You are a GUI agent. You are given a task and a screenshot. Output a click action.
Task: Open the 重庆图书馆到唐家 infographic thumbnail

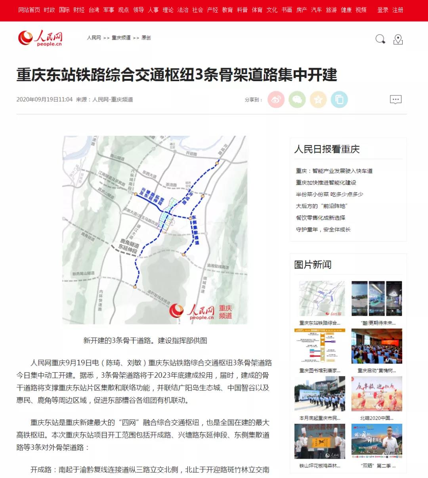click(320, 346)
